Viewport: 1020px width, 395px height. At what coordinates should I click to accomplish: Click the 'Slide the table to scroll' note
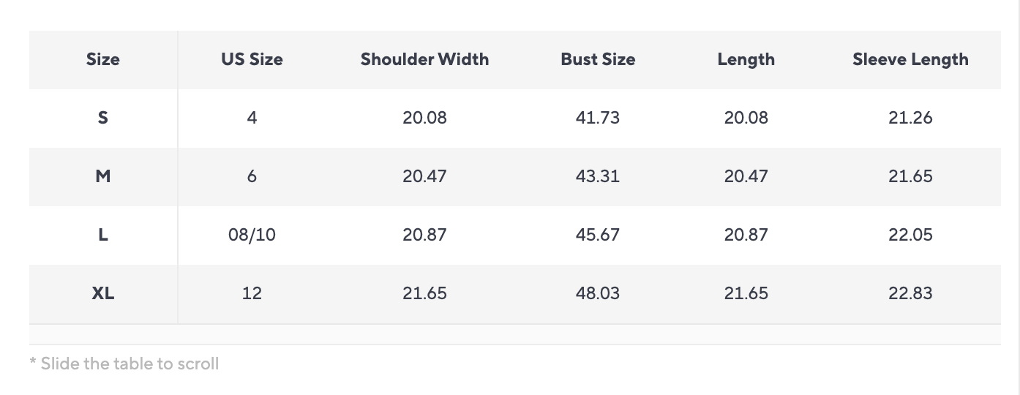(124, 364)
